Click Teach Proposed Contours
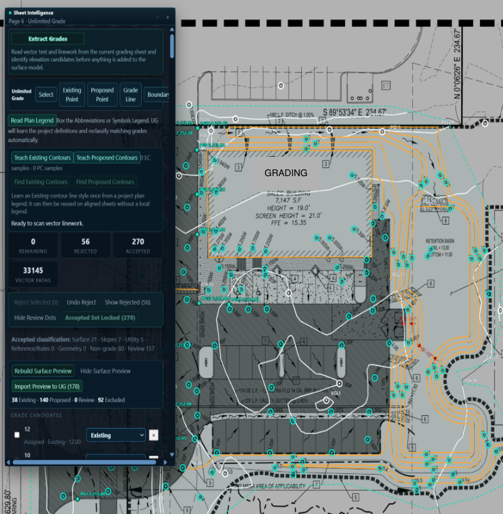The height and width of the screenshot is (514, 503). tap(107, 157)
